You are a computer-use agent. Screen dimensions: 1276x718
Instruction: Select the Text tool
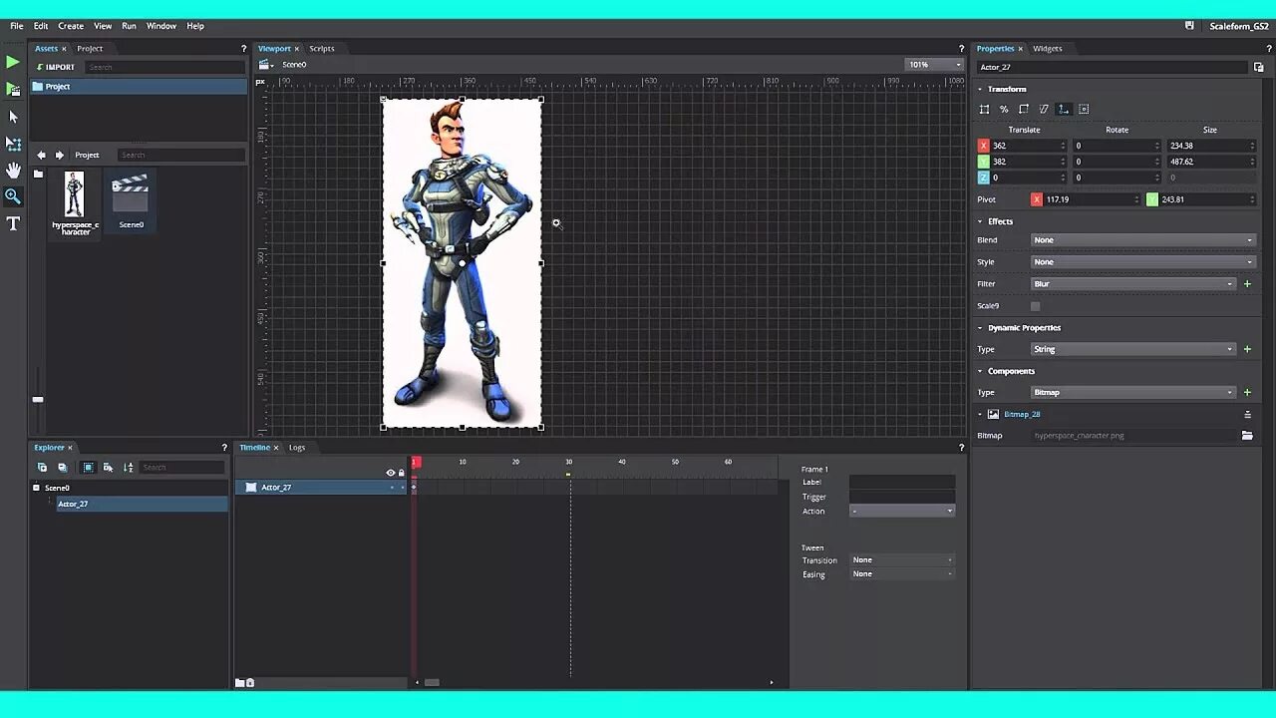click(13, 223)
